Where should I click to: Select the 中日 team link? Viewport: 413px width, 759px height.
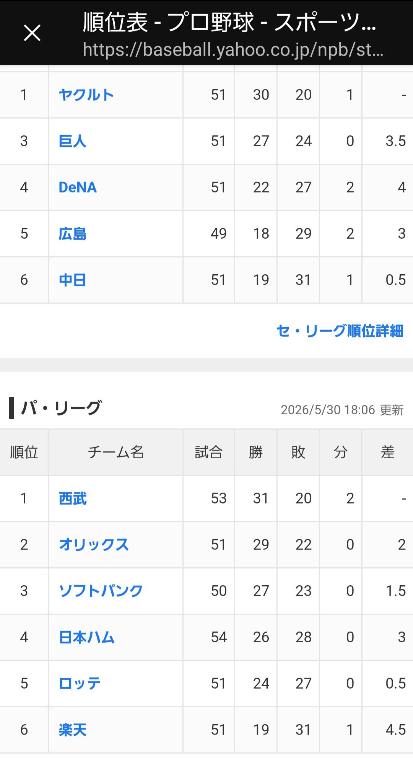click(72, 280)
